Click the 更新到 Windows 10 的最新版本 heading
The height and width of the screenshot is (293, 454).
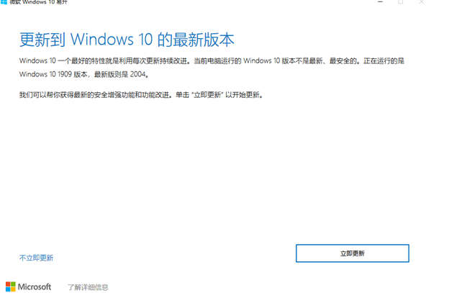(127, 40)
